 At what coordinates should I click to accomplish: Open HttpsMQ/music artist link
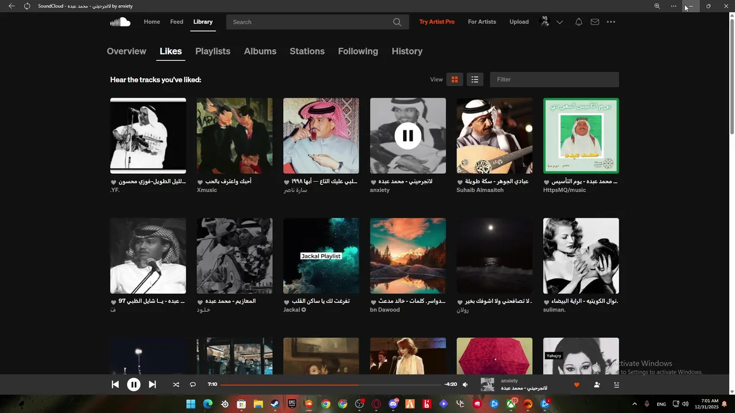click(564, 190)
